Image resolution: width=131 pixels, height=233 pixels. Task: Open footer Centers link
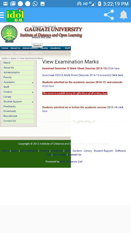click(x=77, y=151)
